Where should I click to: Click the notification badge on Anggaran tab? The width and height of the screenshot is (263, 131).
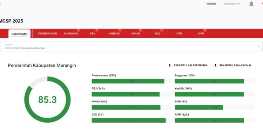pyautogui.click(x=78, y=30)
